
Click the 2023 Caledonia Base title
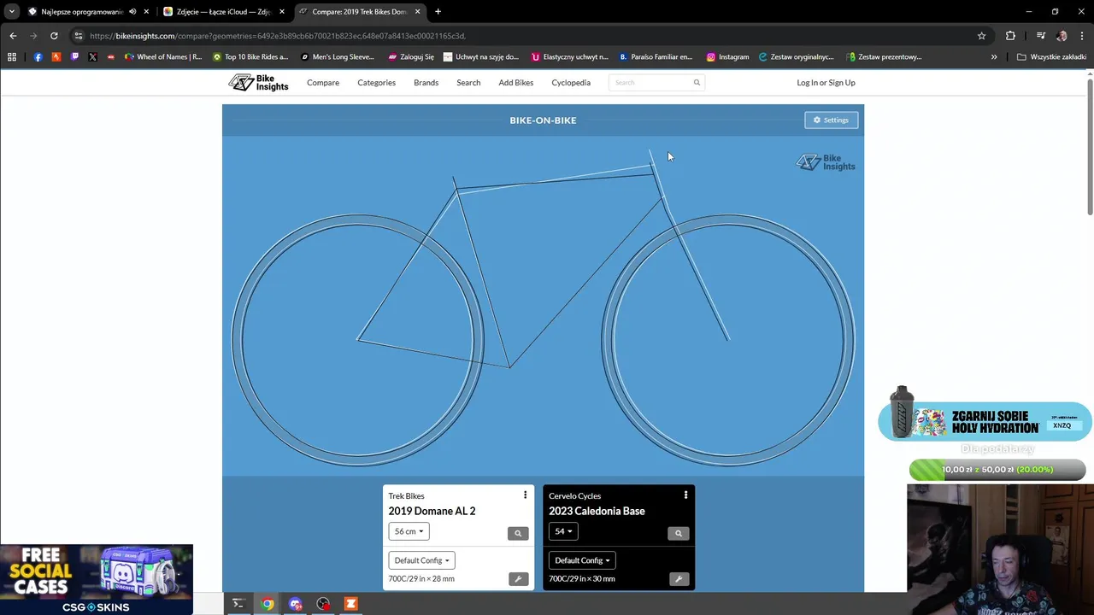pyautogui.click(x=597, y=511)
